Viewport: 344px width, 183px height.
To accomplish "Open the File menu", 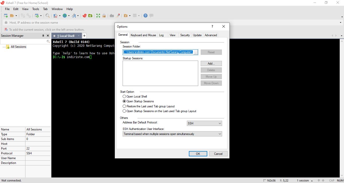I will coord(7,9).
